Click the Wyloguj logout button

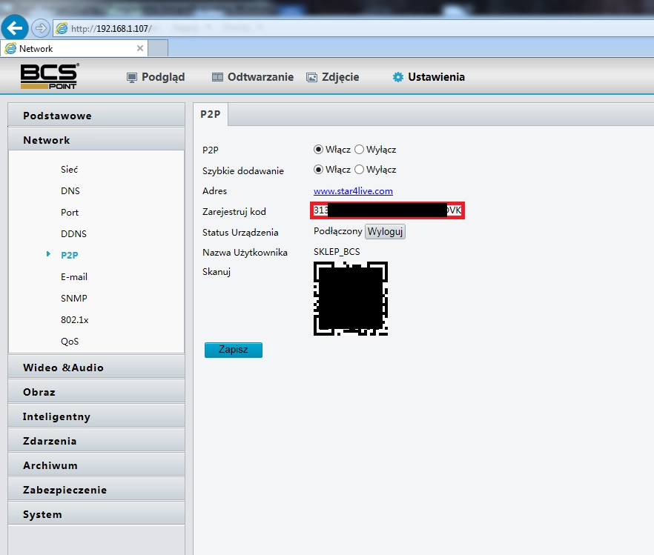click(385, 231)
